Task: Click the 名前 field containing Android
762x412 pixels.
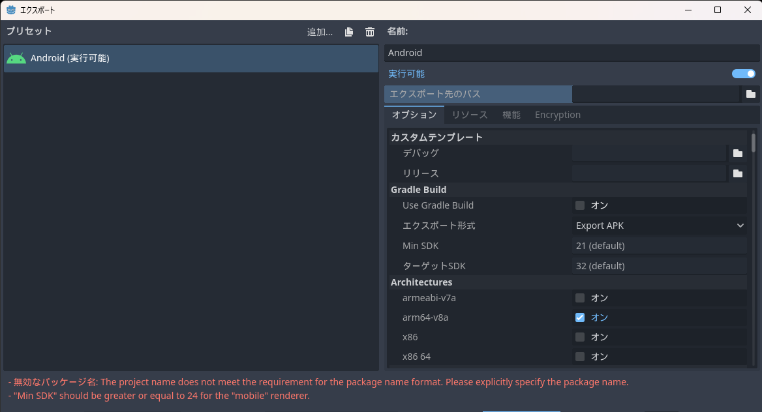Action: click(571, 52)
